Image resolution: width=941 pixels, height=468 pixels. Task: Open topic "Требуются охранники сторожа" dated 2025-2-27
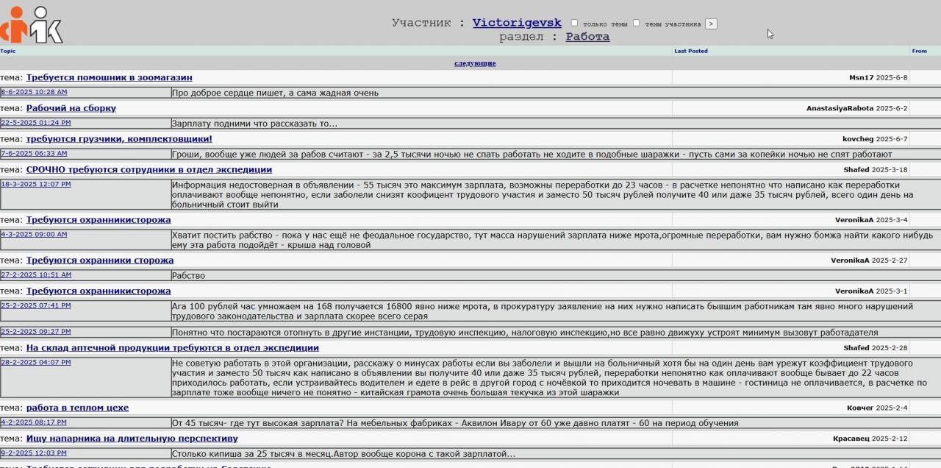click(x=100, y=260)
